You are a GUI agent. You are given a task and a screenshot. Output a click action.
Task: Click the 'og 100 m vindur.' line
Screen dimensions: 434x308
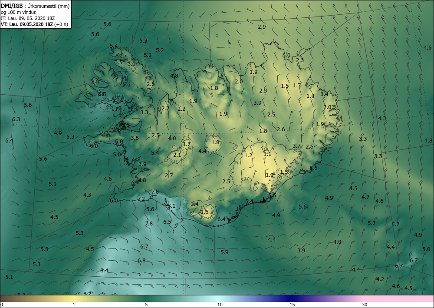point(19,12)
